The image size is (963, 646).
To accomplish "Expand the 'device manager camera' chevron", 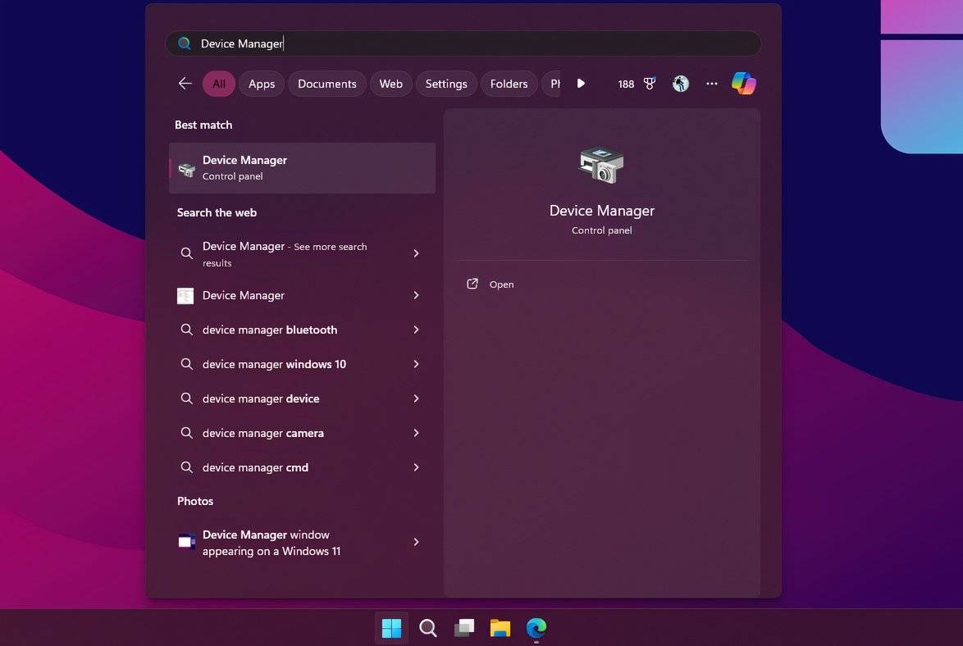I will point(417,433).
